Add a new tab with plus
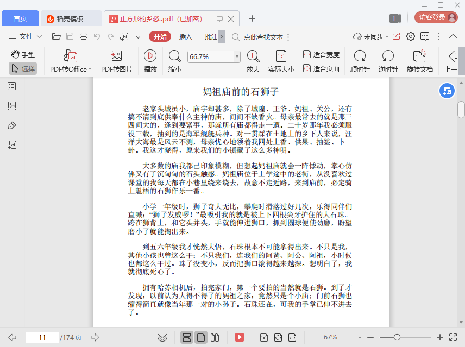465x347 pixels. pos(252,18)
